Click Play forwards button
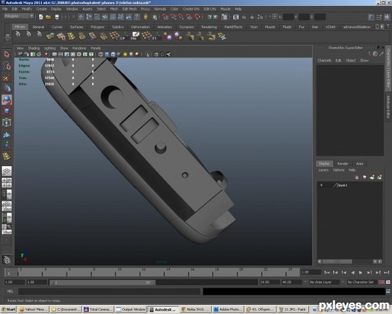 click(x=361, y=272)
